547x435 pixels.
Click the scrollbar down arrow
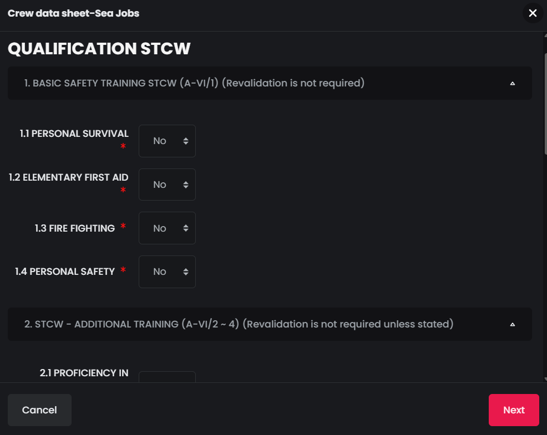point(545,379)
